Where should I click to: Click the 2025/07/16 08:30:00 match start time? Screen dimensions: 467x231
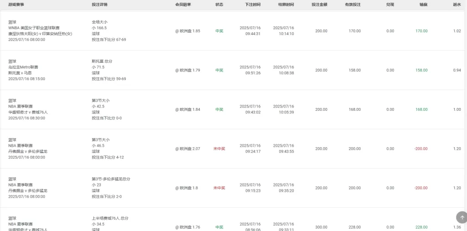pos(27,118)
